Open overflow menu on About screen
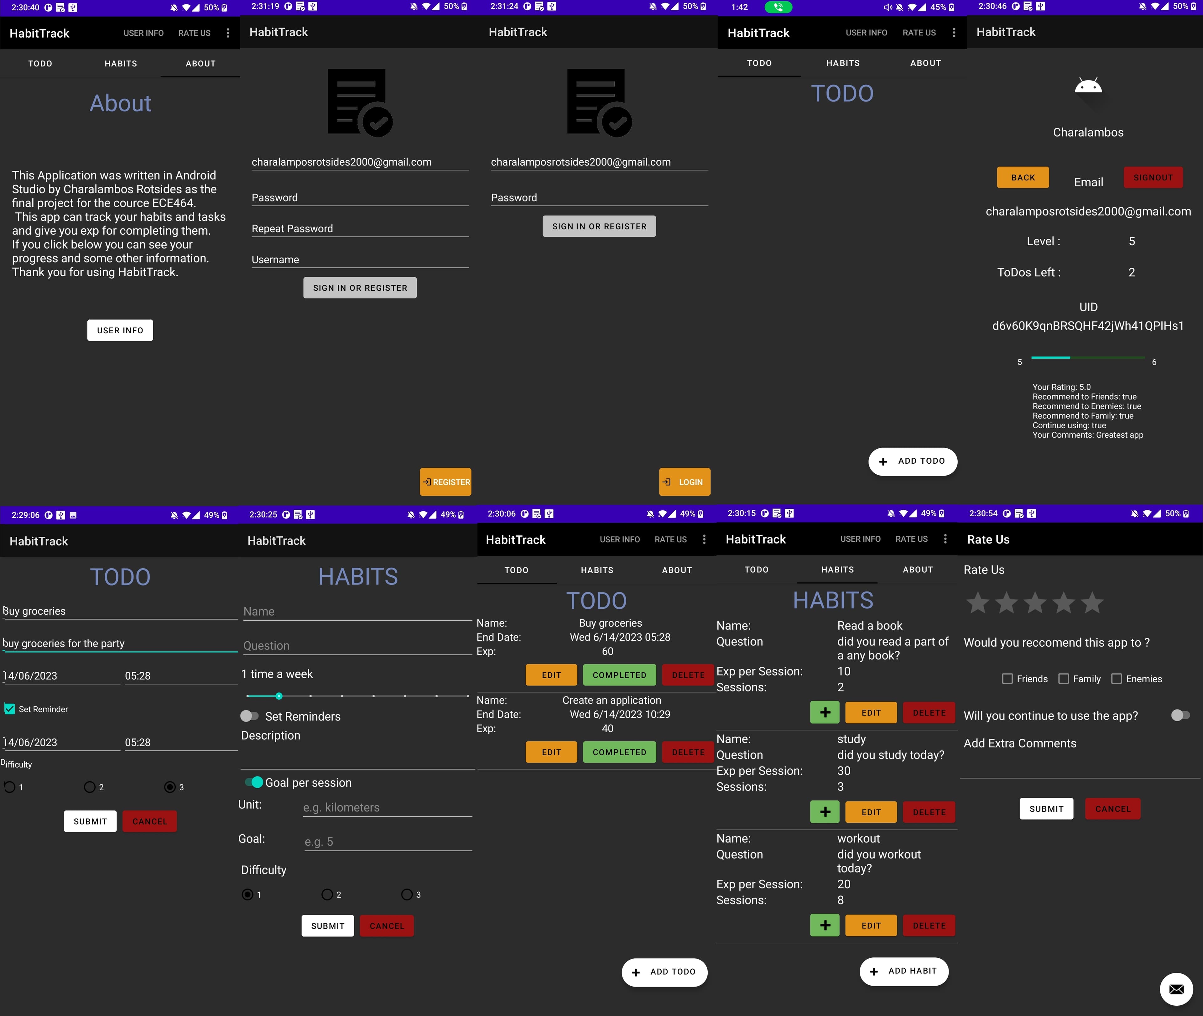 228,34
